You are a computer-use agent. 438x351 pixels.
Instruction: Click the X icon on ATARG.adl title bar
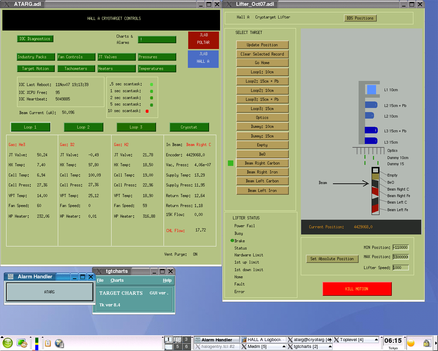(x=7, y=4)
